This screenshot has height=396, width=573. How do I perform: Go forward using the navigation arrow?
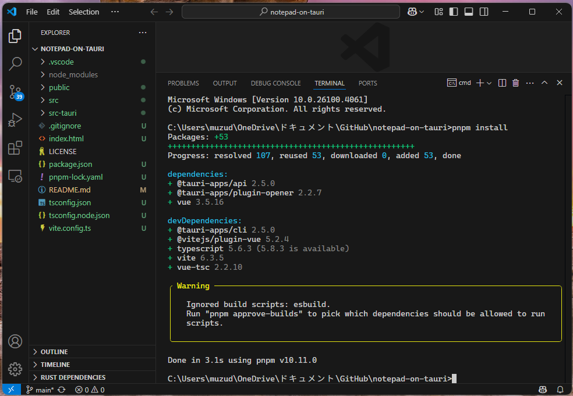pyautogui.click(x=169, y=12)
